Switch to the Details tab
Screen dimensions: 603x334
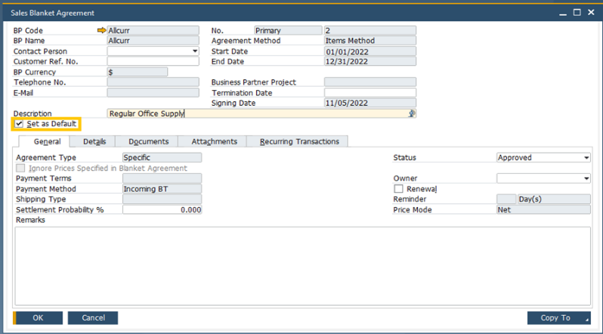tap(94, 141)
